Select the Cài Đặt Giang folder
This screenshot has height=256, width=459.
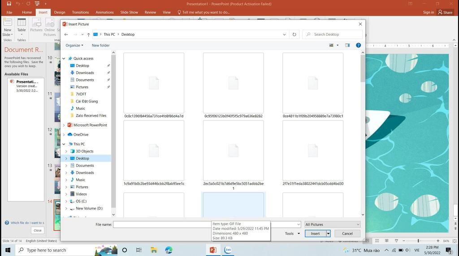click(87, 102)
